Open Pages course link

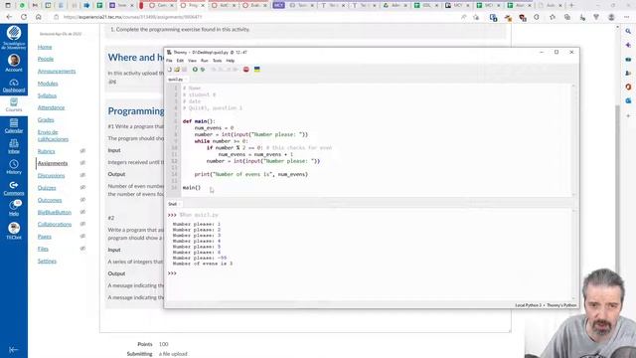45,237
